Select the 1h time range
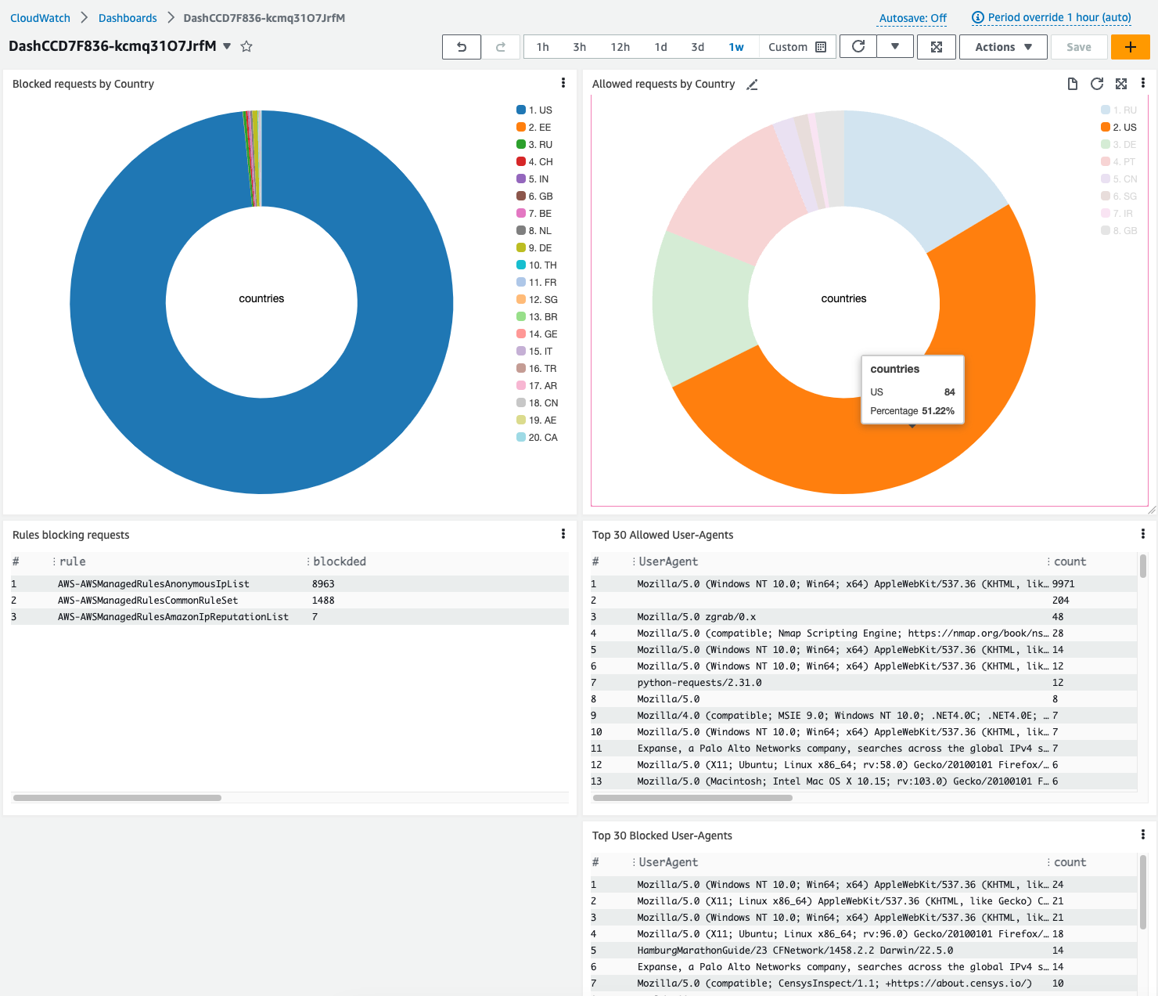Image resolution: width=1158 pixels, height=996 pixels. 542,47
